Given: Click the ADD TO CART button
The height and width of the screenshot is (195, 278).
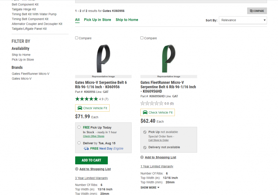Looking at the screenshot, I should (x=91, y=160).
